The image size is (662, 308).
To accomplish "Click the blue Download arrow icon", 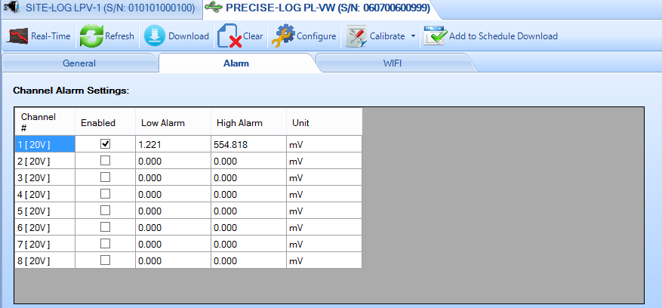I will point(154,36).
